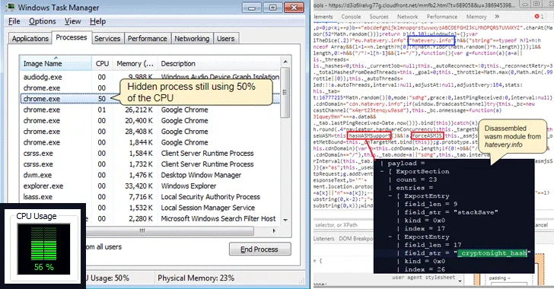Image resolution: width=554 pixels, height=289 pixels.
Task: Open dropdown arrow beside user agent stylesheet
Action: click(460, 281)
